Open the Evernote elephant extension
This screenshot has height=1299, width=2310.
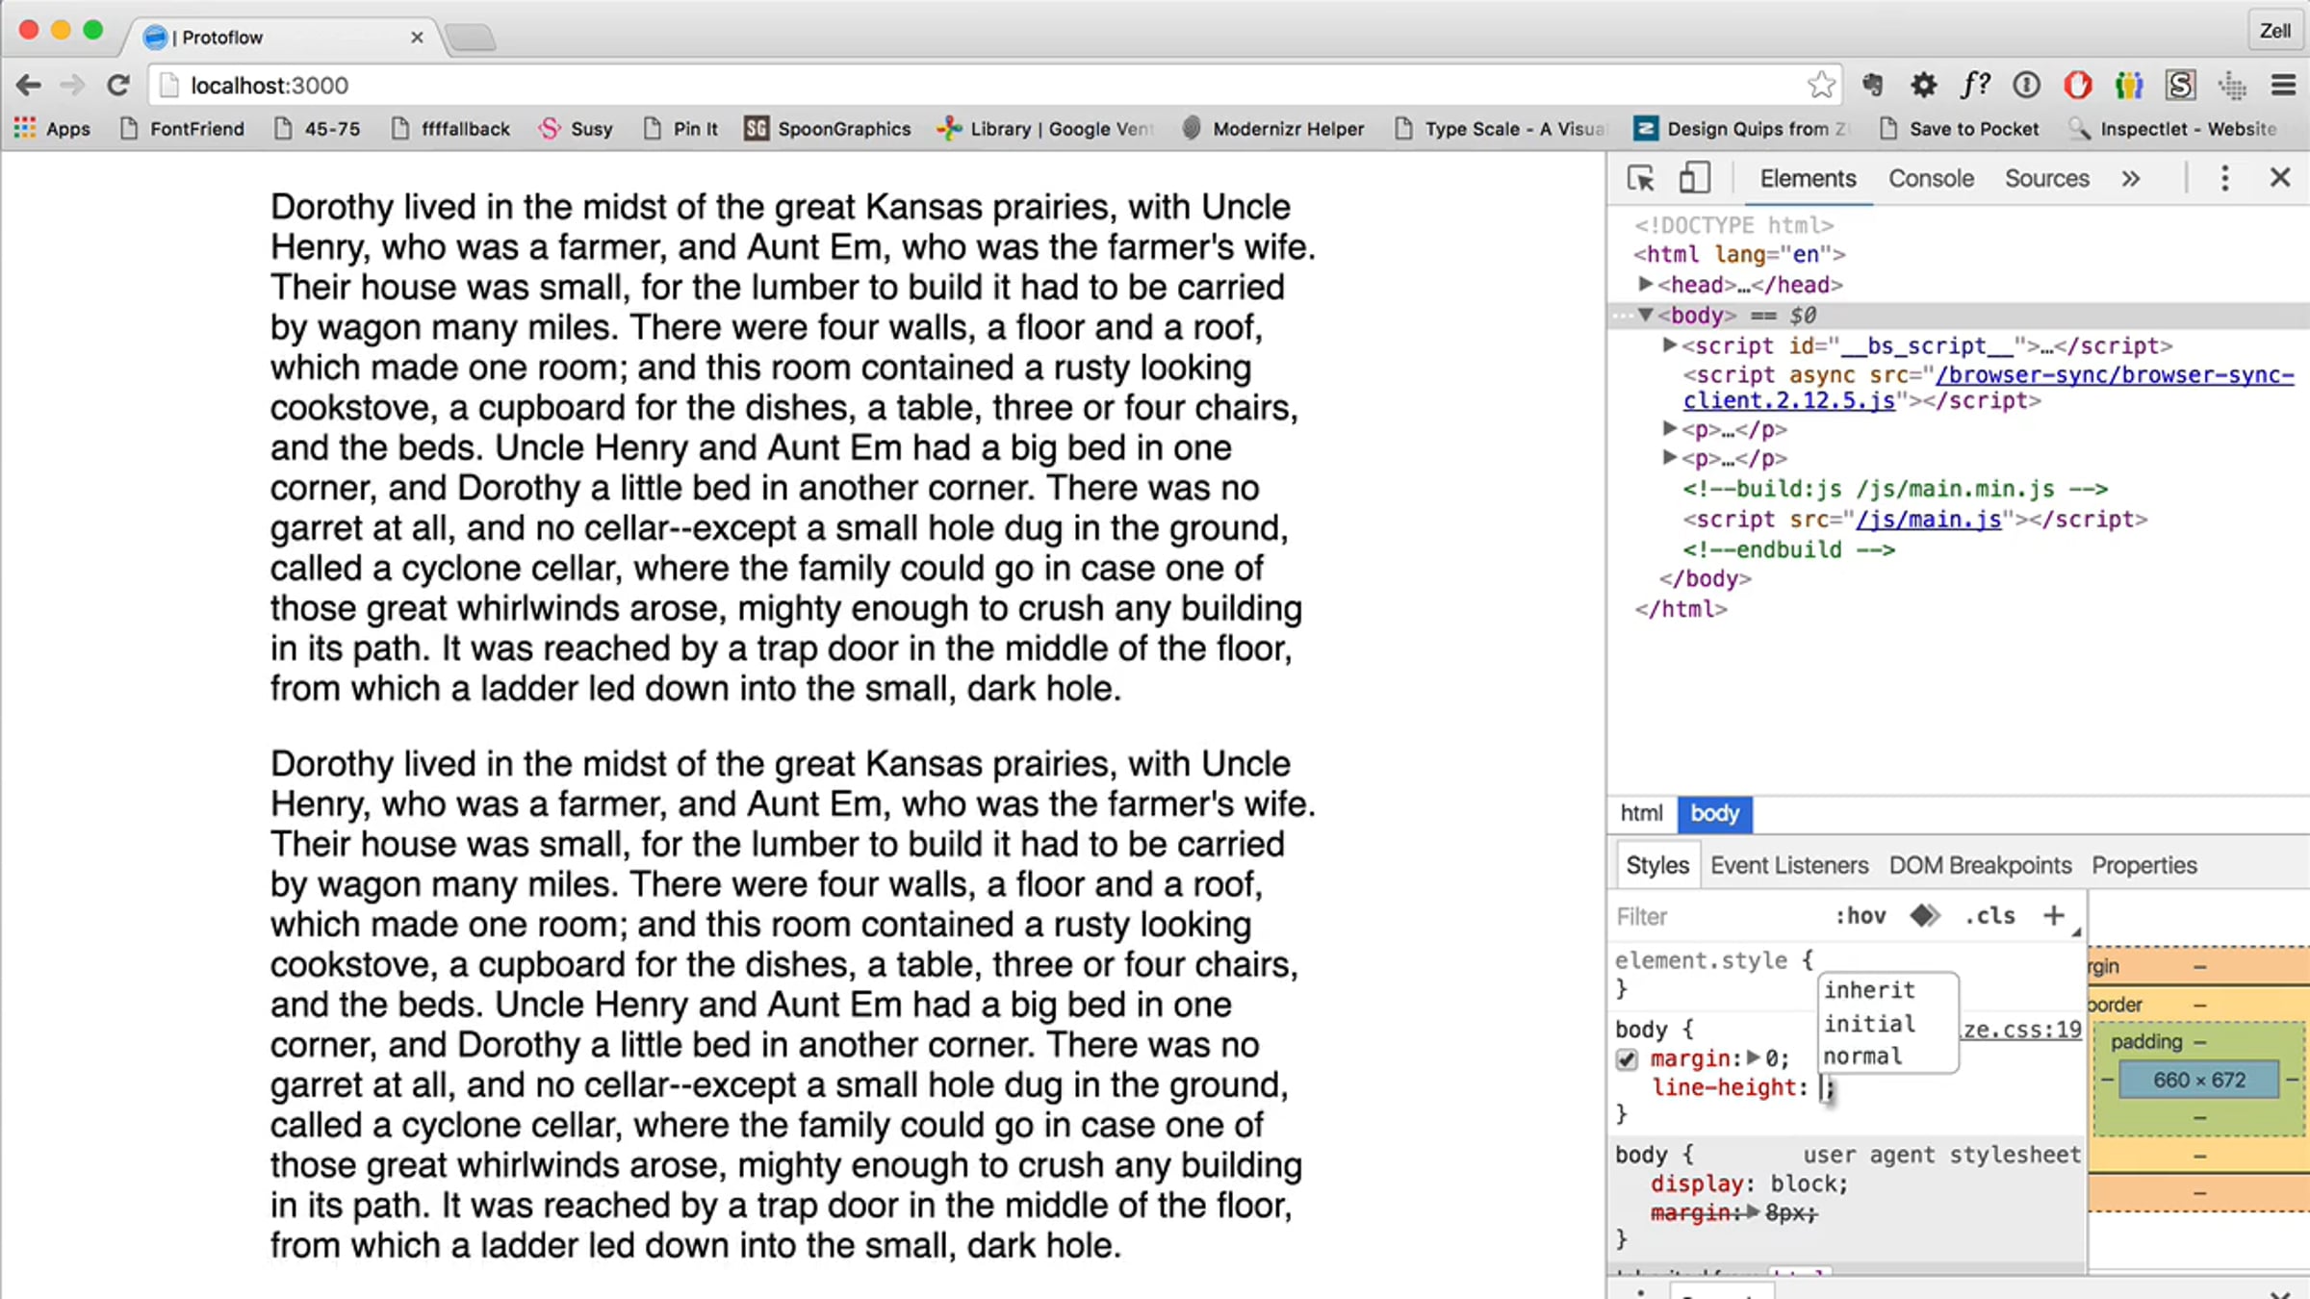pos(1872,86)
